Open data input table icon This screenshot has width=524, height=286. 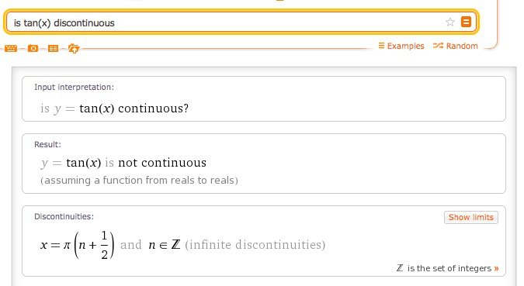53,49
